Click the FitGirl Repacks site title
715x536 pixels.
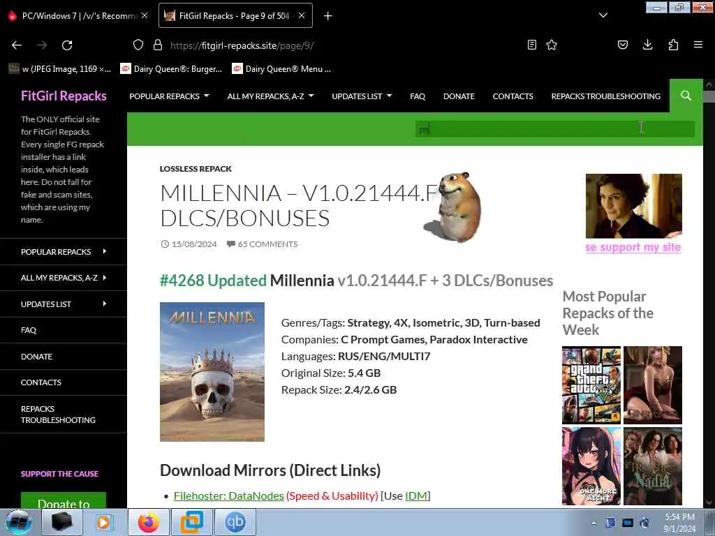point(64,96)
